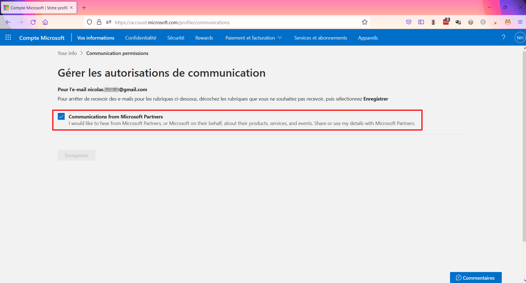Open Microsoft account help question mark

503,38
